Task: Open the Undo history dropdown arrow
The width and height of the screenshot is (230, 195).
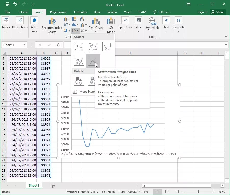Action: click(19, 4)
